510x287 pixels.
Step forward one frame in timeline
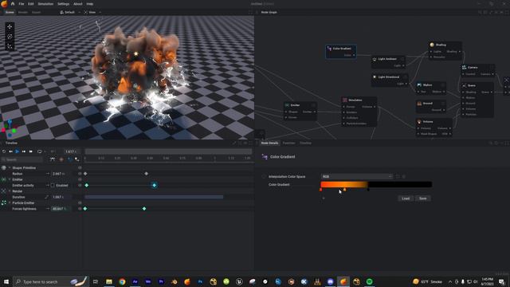click(24, 151)
